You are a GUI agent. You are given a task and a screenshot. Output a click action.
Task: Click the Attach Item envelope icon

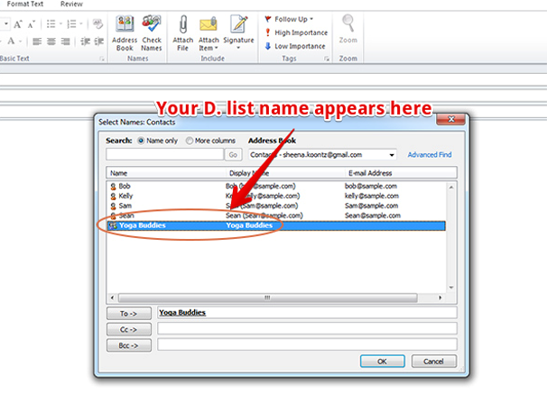[209, 31]
